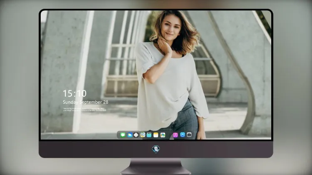This screenshot has width=312, height=175.
Task: Open the fourth dock icon beside the clock
Action: click(143, 135)
